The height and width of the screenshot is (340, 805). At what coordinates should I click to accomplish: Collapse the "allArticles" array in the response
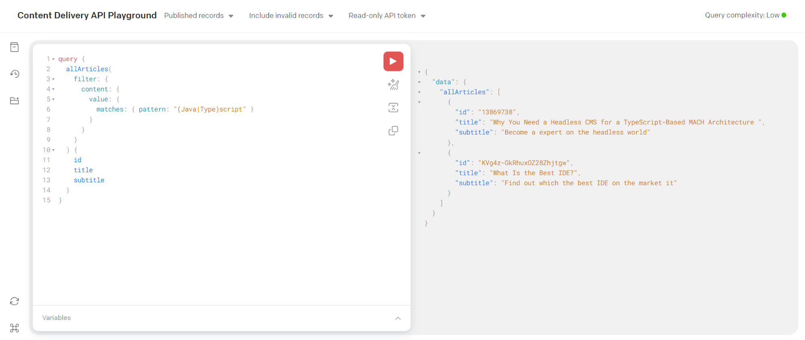tap(419, 92)
